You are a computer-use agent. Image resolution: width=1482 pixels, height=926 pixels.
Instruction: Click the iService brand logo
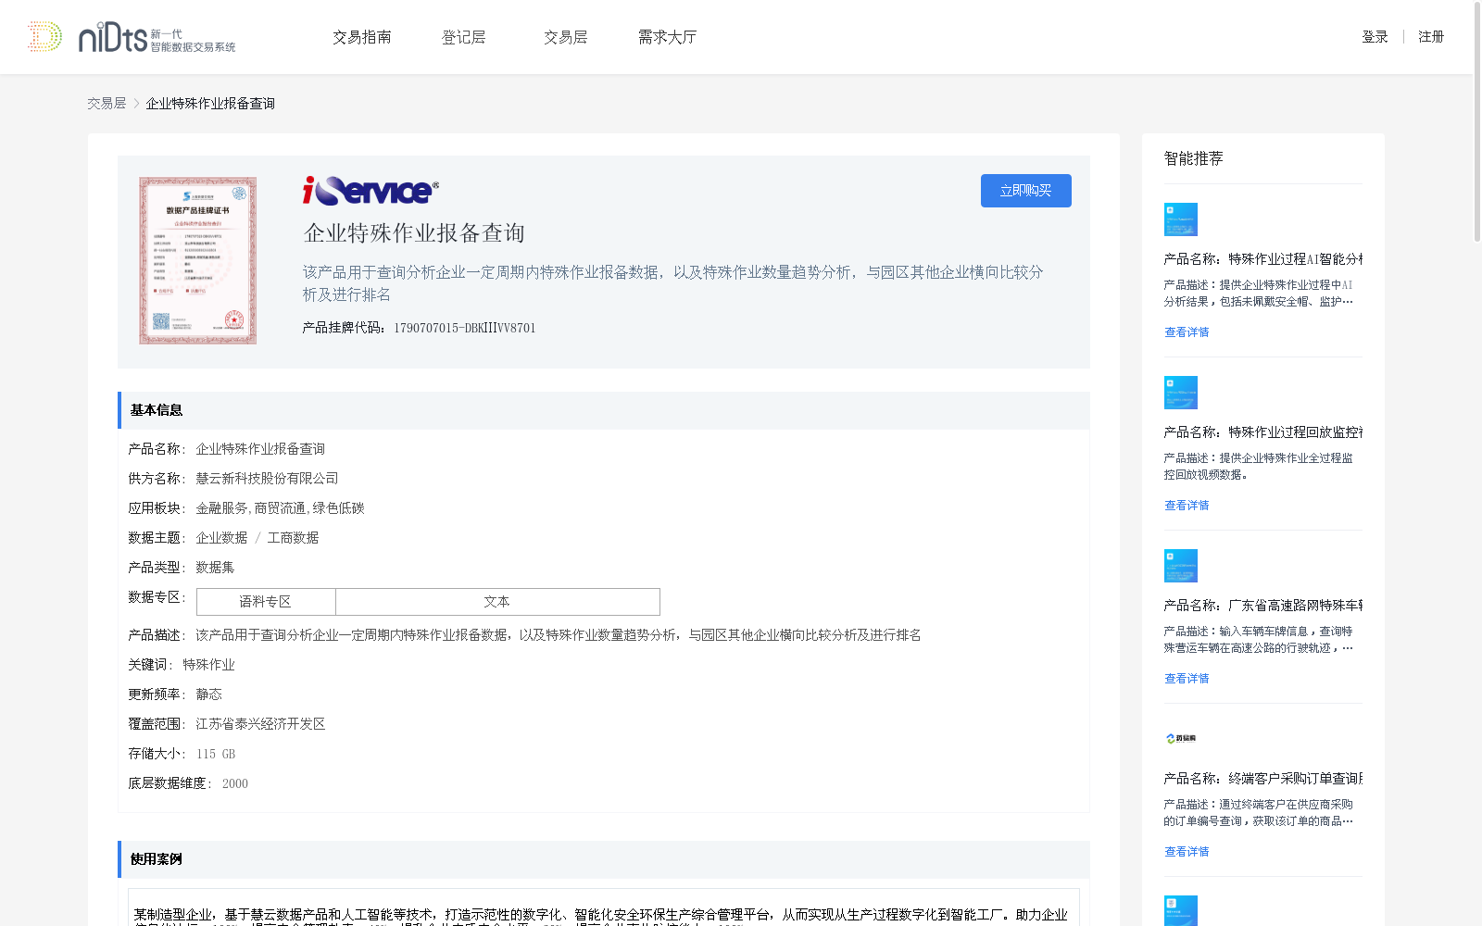(370, 191)
